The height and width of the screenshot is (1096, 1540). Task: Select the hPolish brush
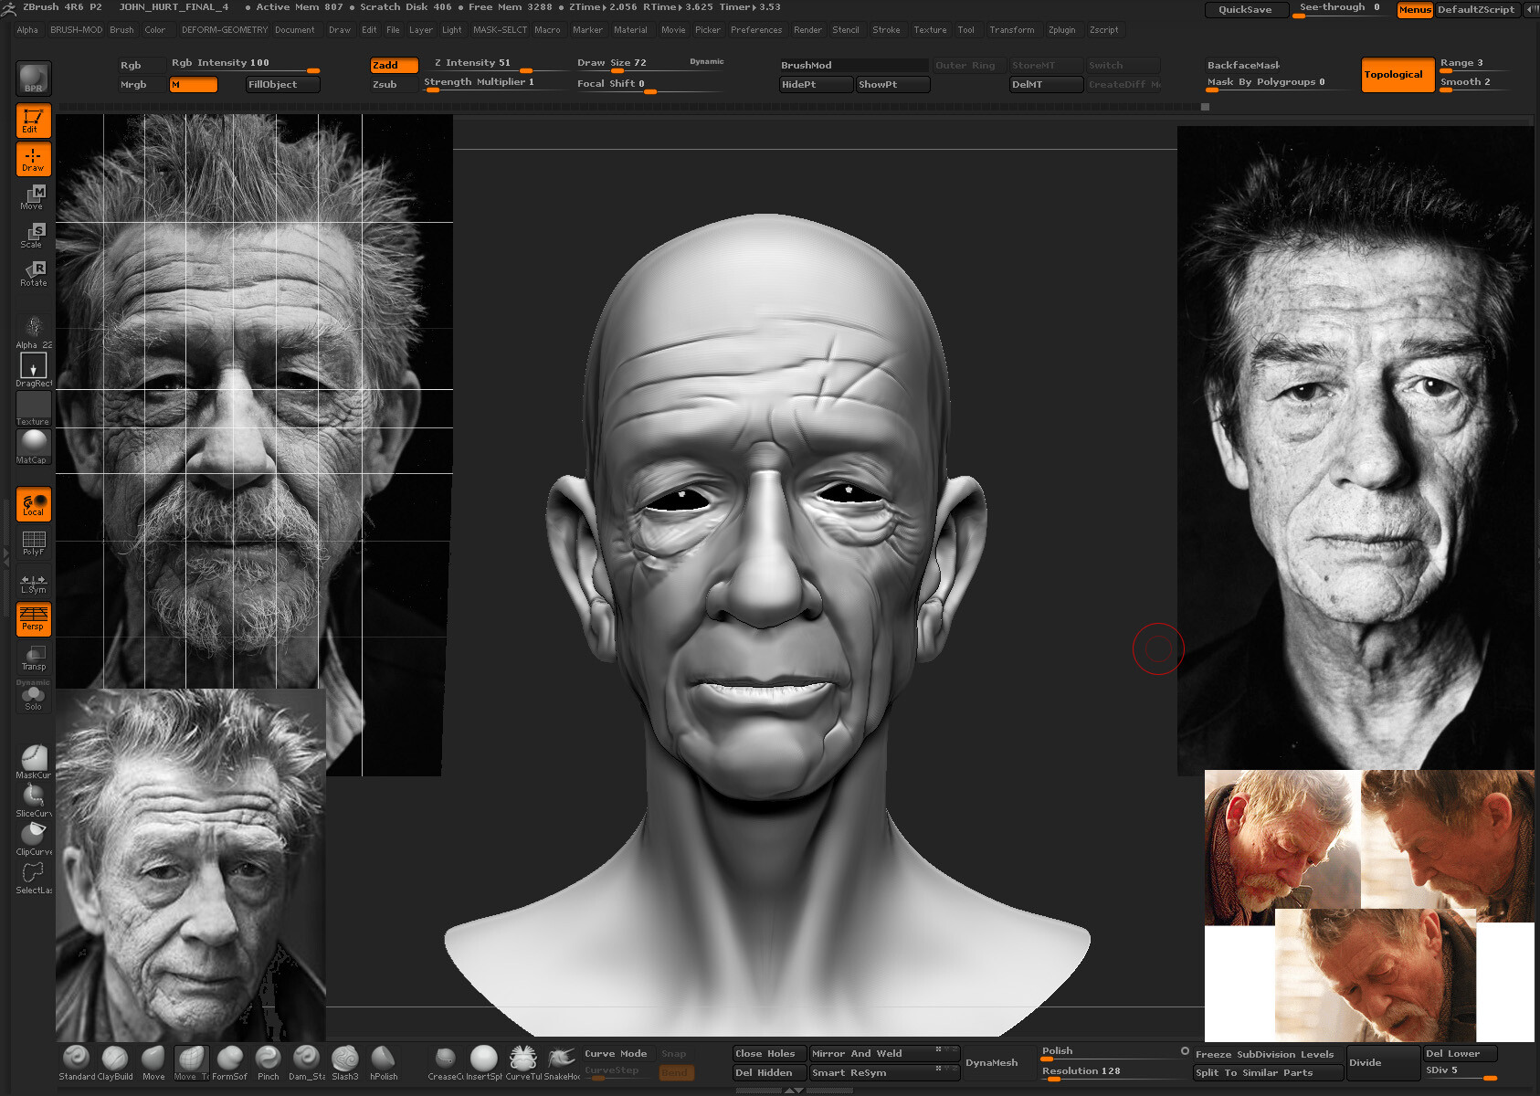(x=383, y=1059)
